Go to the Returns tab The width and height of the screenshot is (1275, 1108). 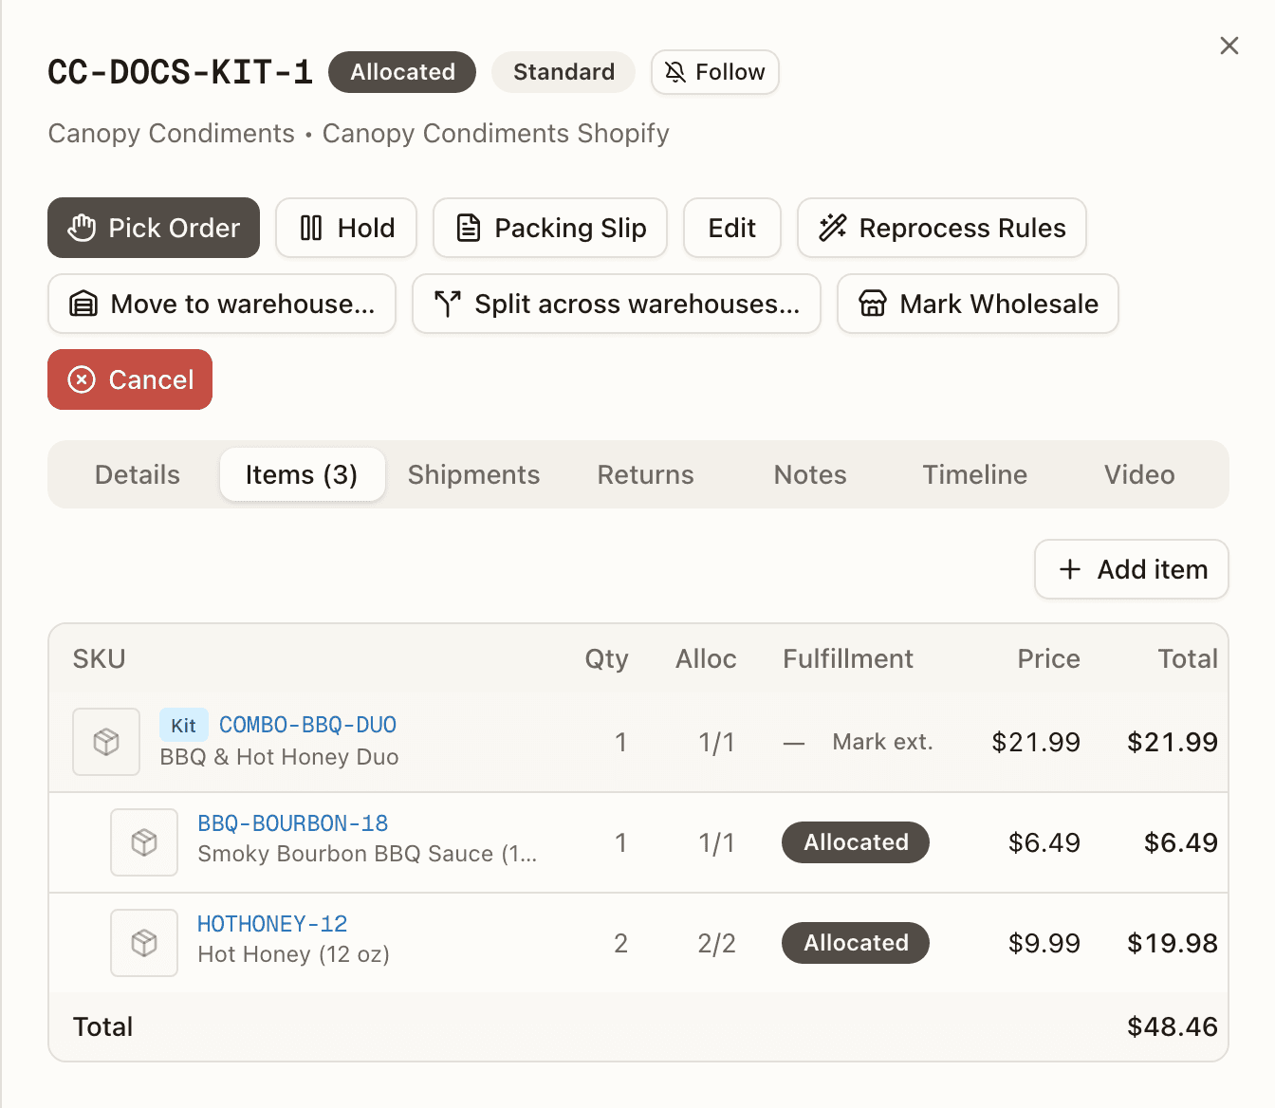(x=646, y=474)
